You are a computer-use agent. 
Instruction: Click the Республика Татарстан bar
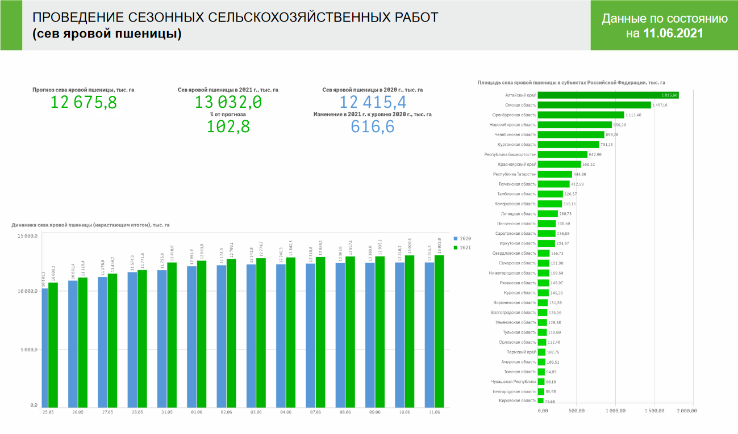point(554,174)
